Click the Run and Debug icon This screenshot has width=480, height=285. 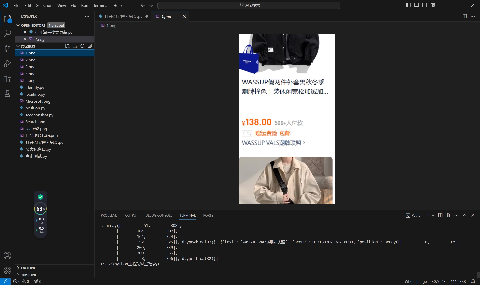click(7, 64)
